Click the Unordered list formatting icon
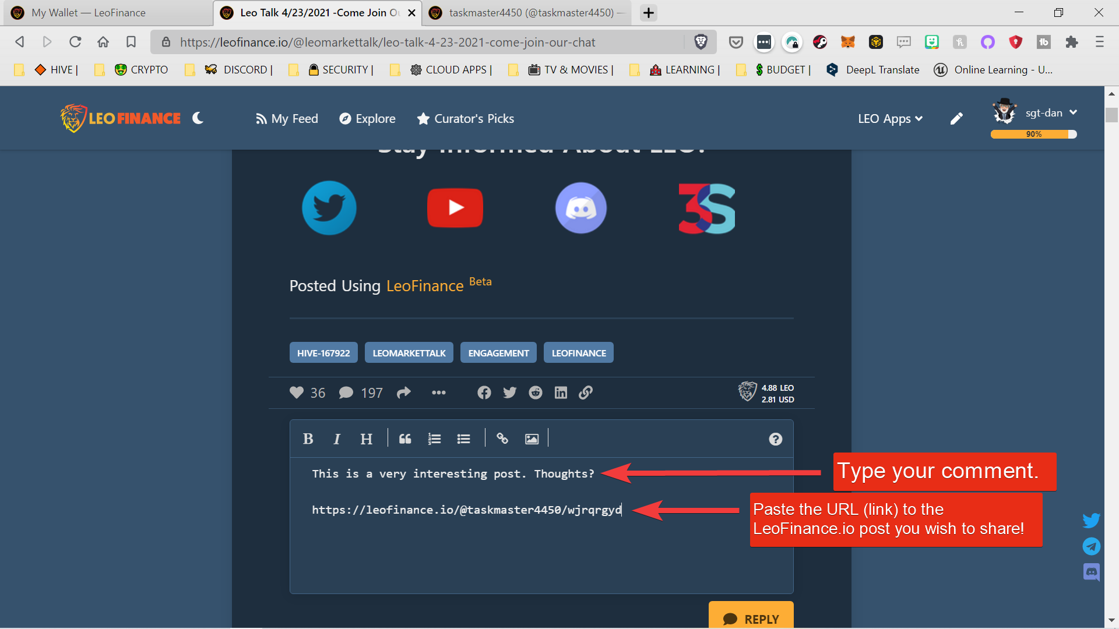This screenshot has height=629, width=1119. tap(463, 439)
